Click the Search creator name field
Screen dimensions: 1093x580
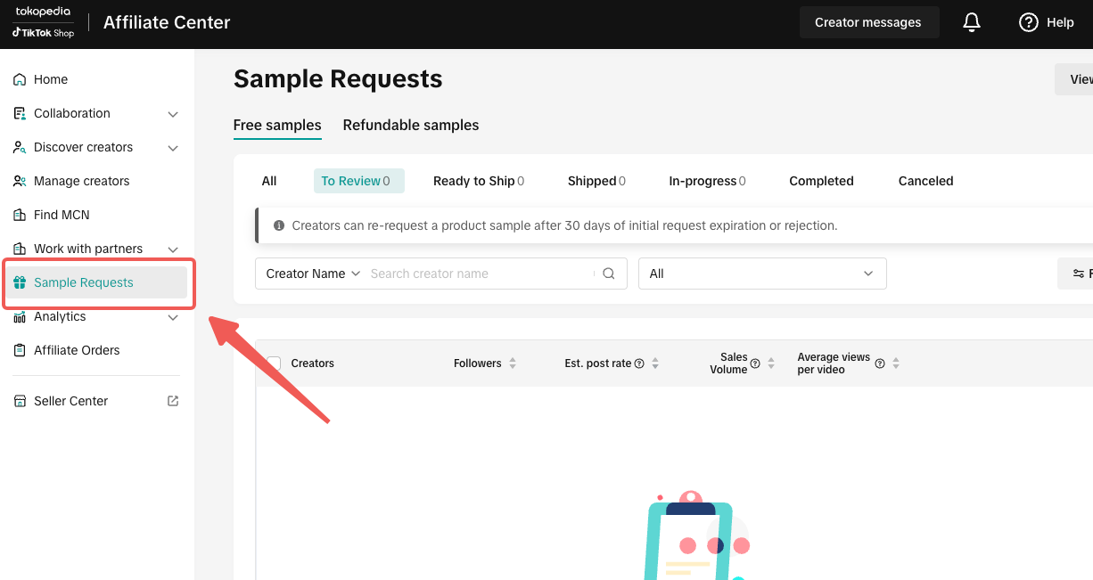click(480, 274)
